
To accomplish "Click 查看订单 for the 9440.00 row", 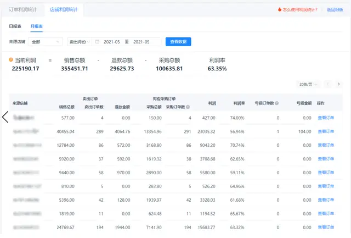I will 326,173.
